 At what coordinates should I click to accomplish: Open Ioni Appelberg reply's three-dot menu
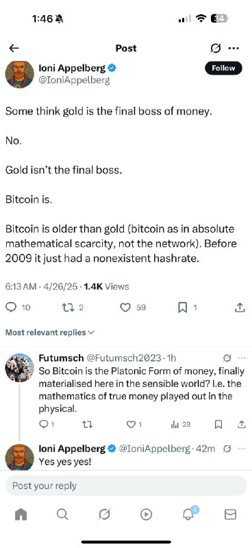[242, 449]
